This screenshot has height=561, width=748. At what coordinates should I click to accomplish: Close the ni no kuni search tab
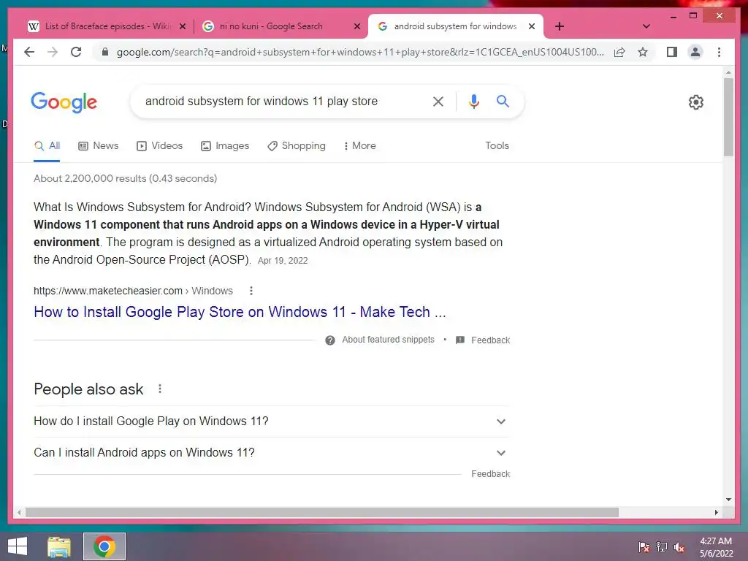click(356, 27)
